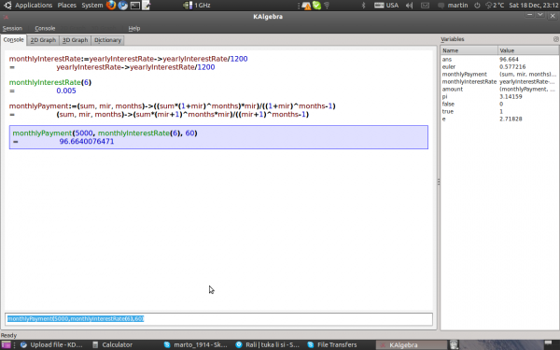This screenshot has height=350, width=560.
Task: Click the monthlyInterestRate:= definition line
Action: point(128,59)
